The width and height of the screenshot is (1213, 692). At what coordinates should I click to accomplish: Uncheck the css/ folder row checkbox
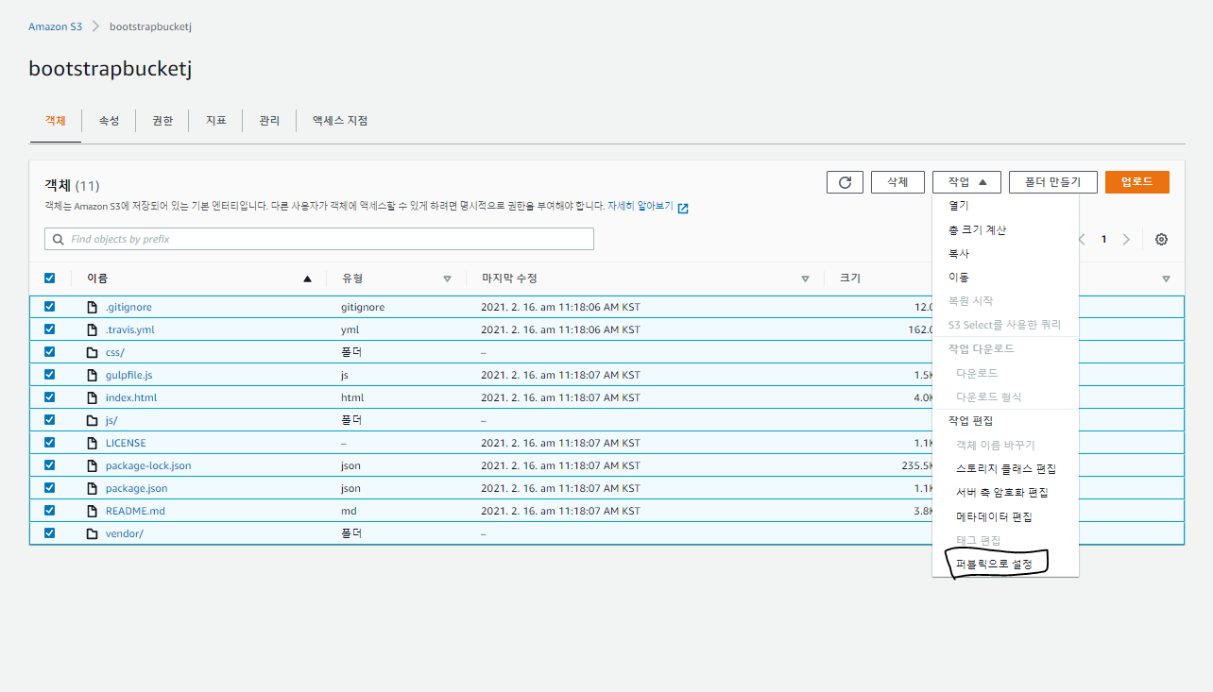(x=50, y=352)
